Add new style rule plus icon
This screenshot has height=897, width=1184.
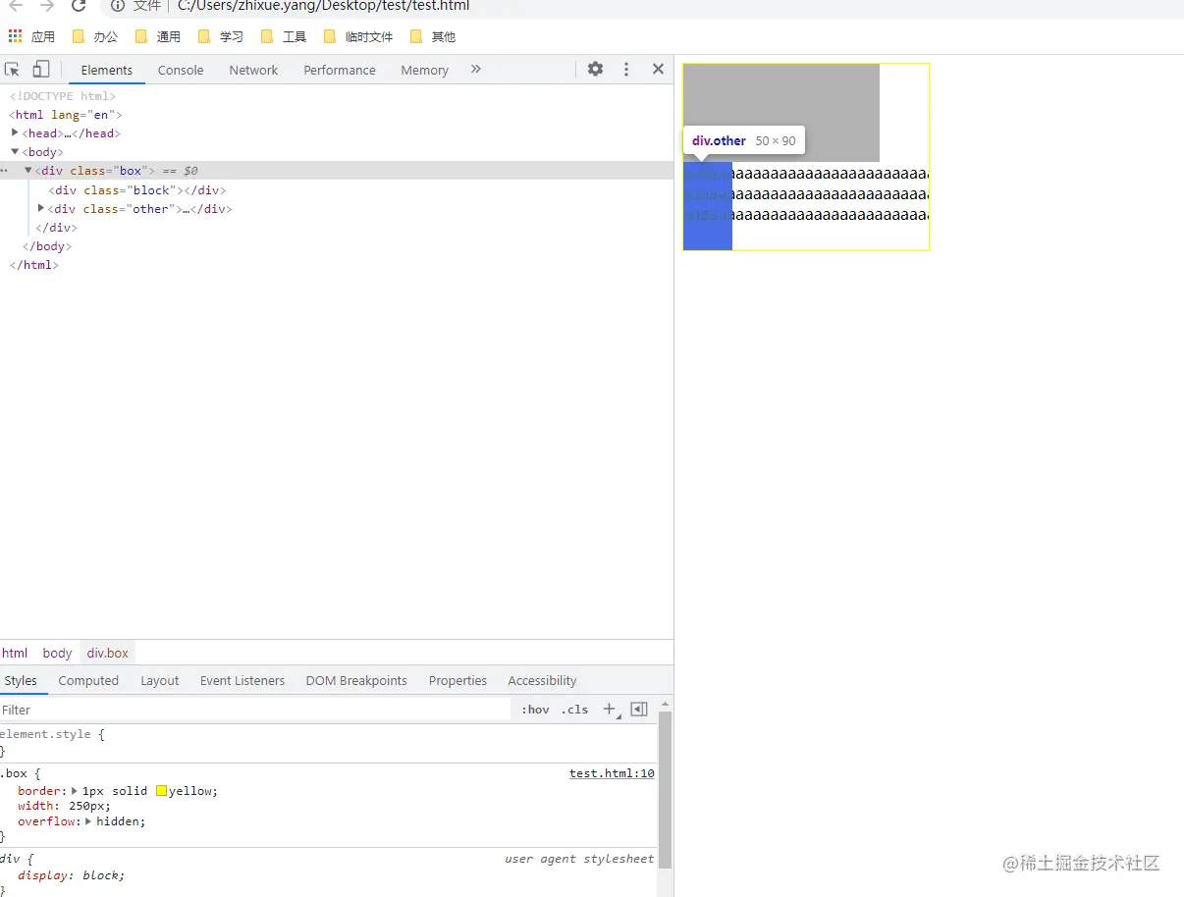pos(610,710)
